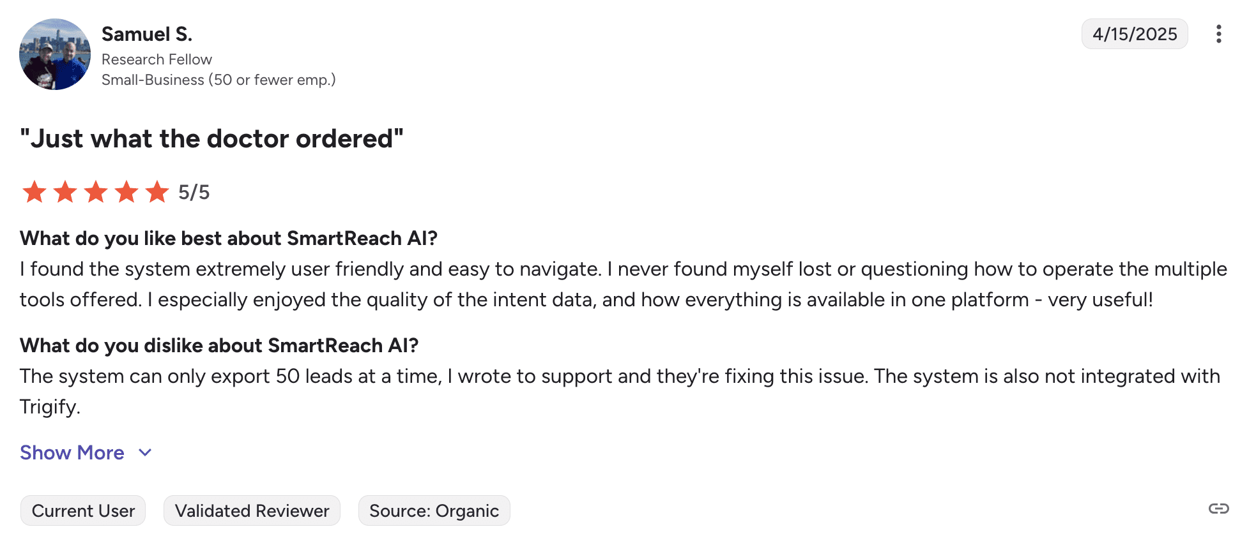Click the reviewer name Samuel S.
The width and height of the screenshot is (1256, 550).
pyautogui.click(x=147, y=34)
